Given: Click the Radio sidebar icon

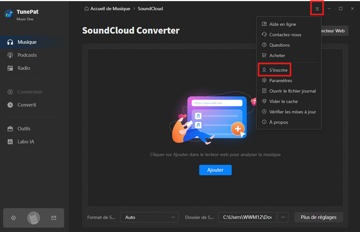Looking at the screenshot, I should coord(10,68).
